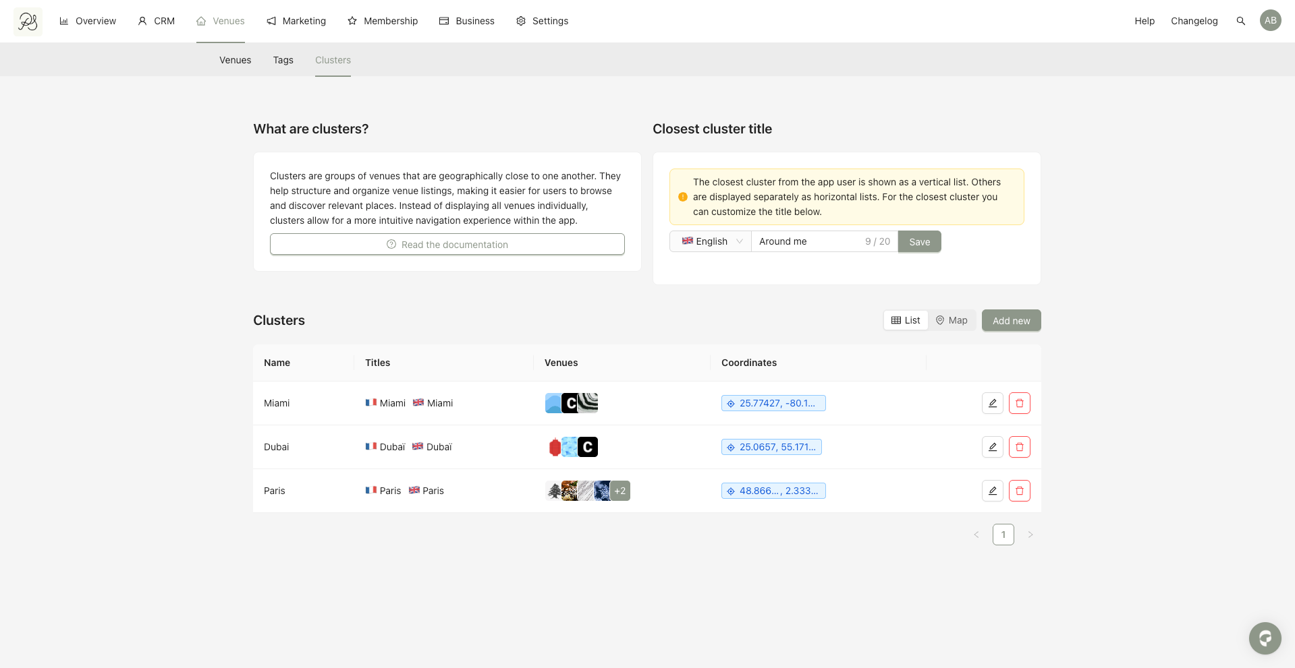
Task: Switch clusters view to List
Action: point(906,320)
